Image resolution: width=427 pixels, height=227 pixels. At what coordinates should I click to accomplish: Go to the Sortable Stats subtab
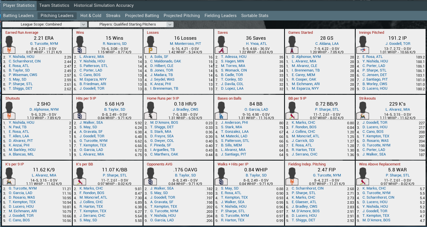255,16
